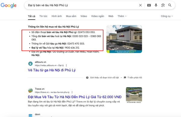
Task: Open the Google logo homepage
Action: pyautogui.click(x=8, y=5)
